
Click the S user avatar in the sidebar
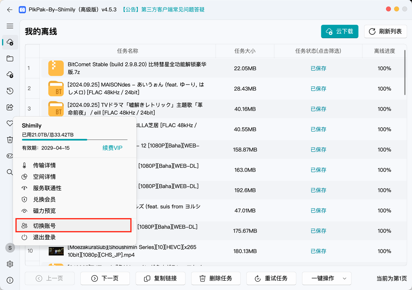point(10,248)
